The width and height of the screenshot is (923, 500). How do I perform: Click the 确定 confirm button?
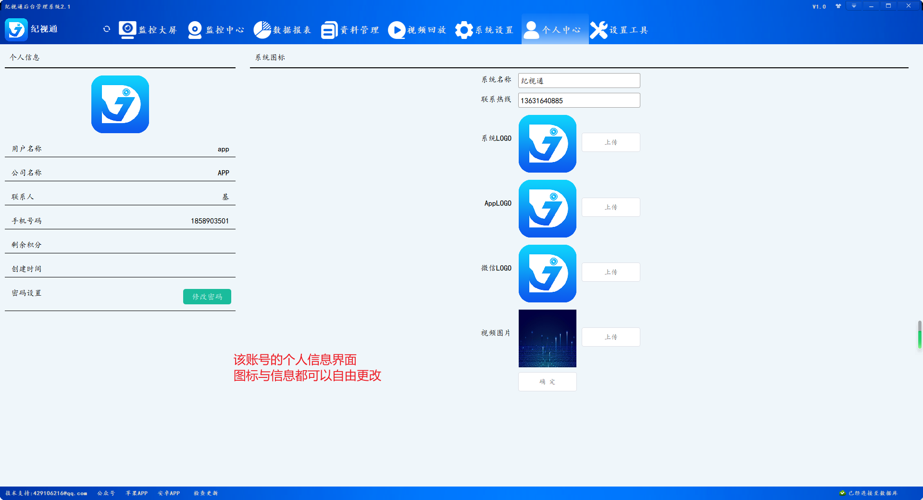pyautogui.click(x=547, y=382)
